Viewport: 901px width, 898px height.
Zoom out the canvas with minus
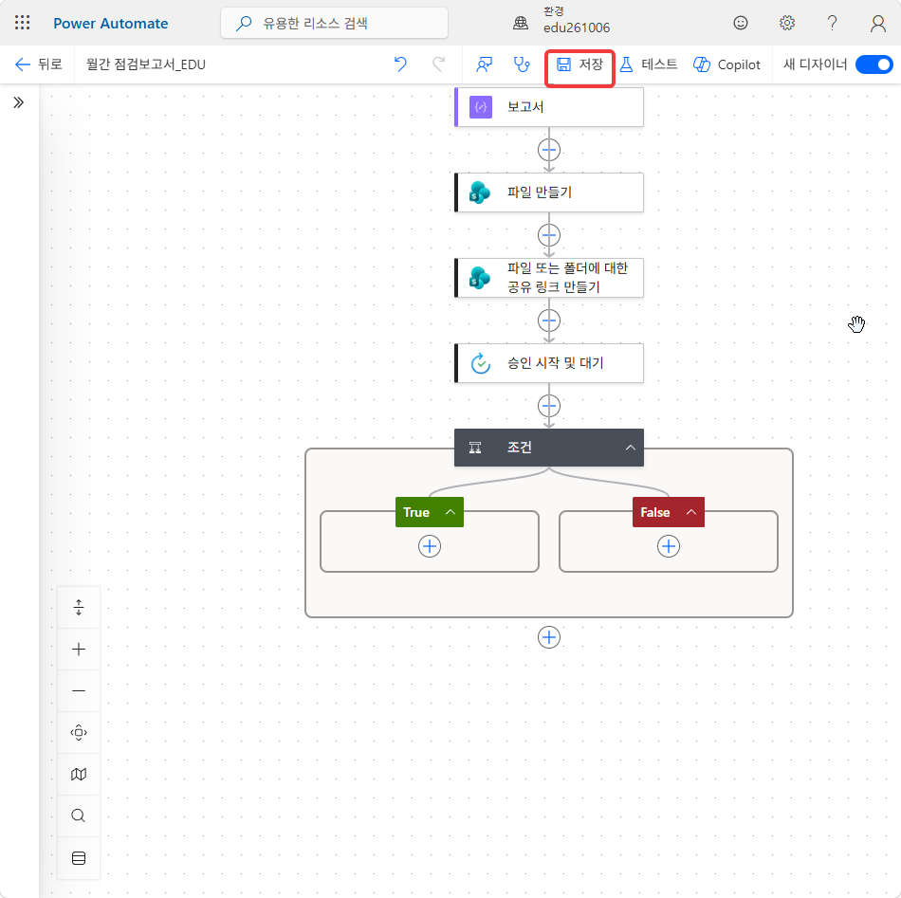click(x=79, y=690)
